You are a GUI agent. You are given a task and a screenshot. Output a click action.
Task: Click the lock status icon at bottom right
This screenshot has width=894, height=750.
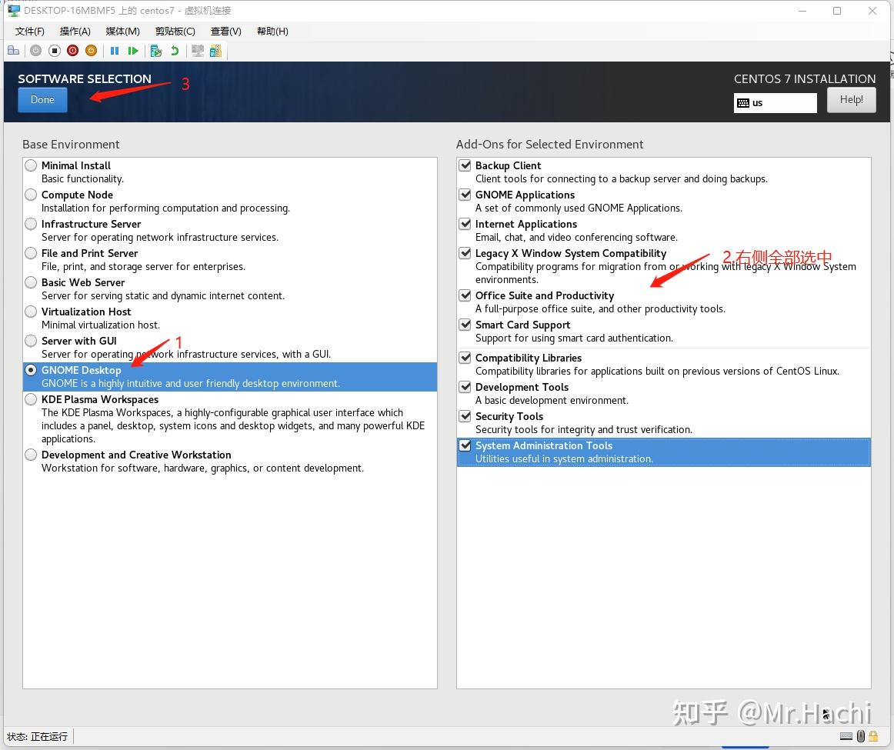[873, 736]
